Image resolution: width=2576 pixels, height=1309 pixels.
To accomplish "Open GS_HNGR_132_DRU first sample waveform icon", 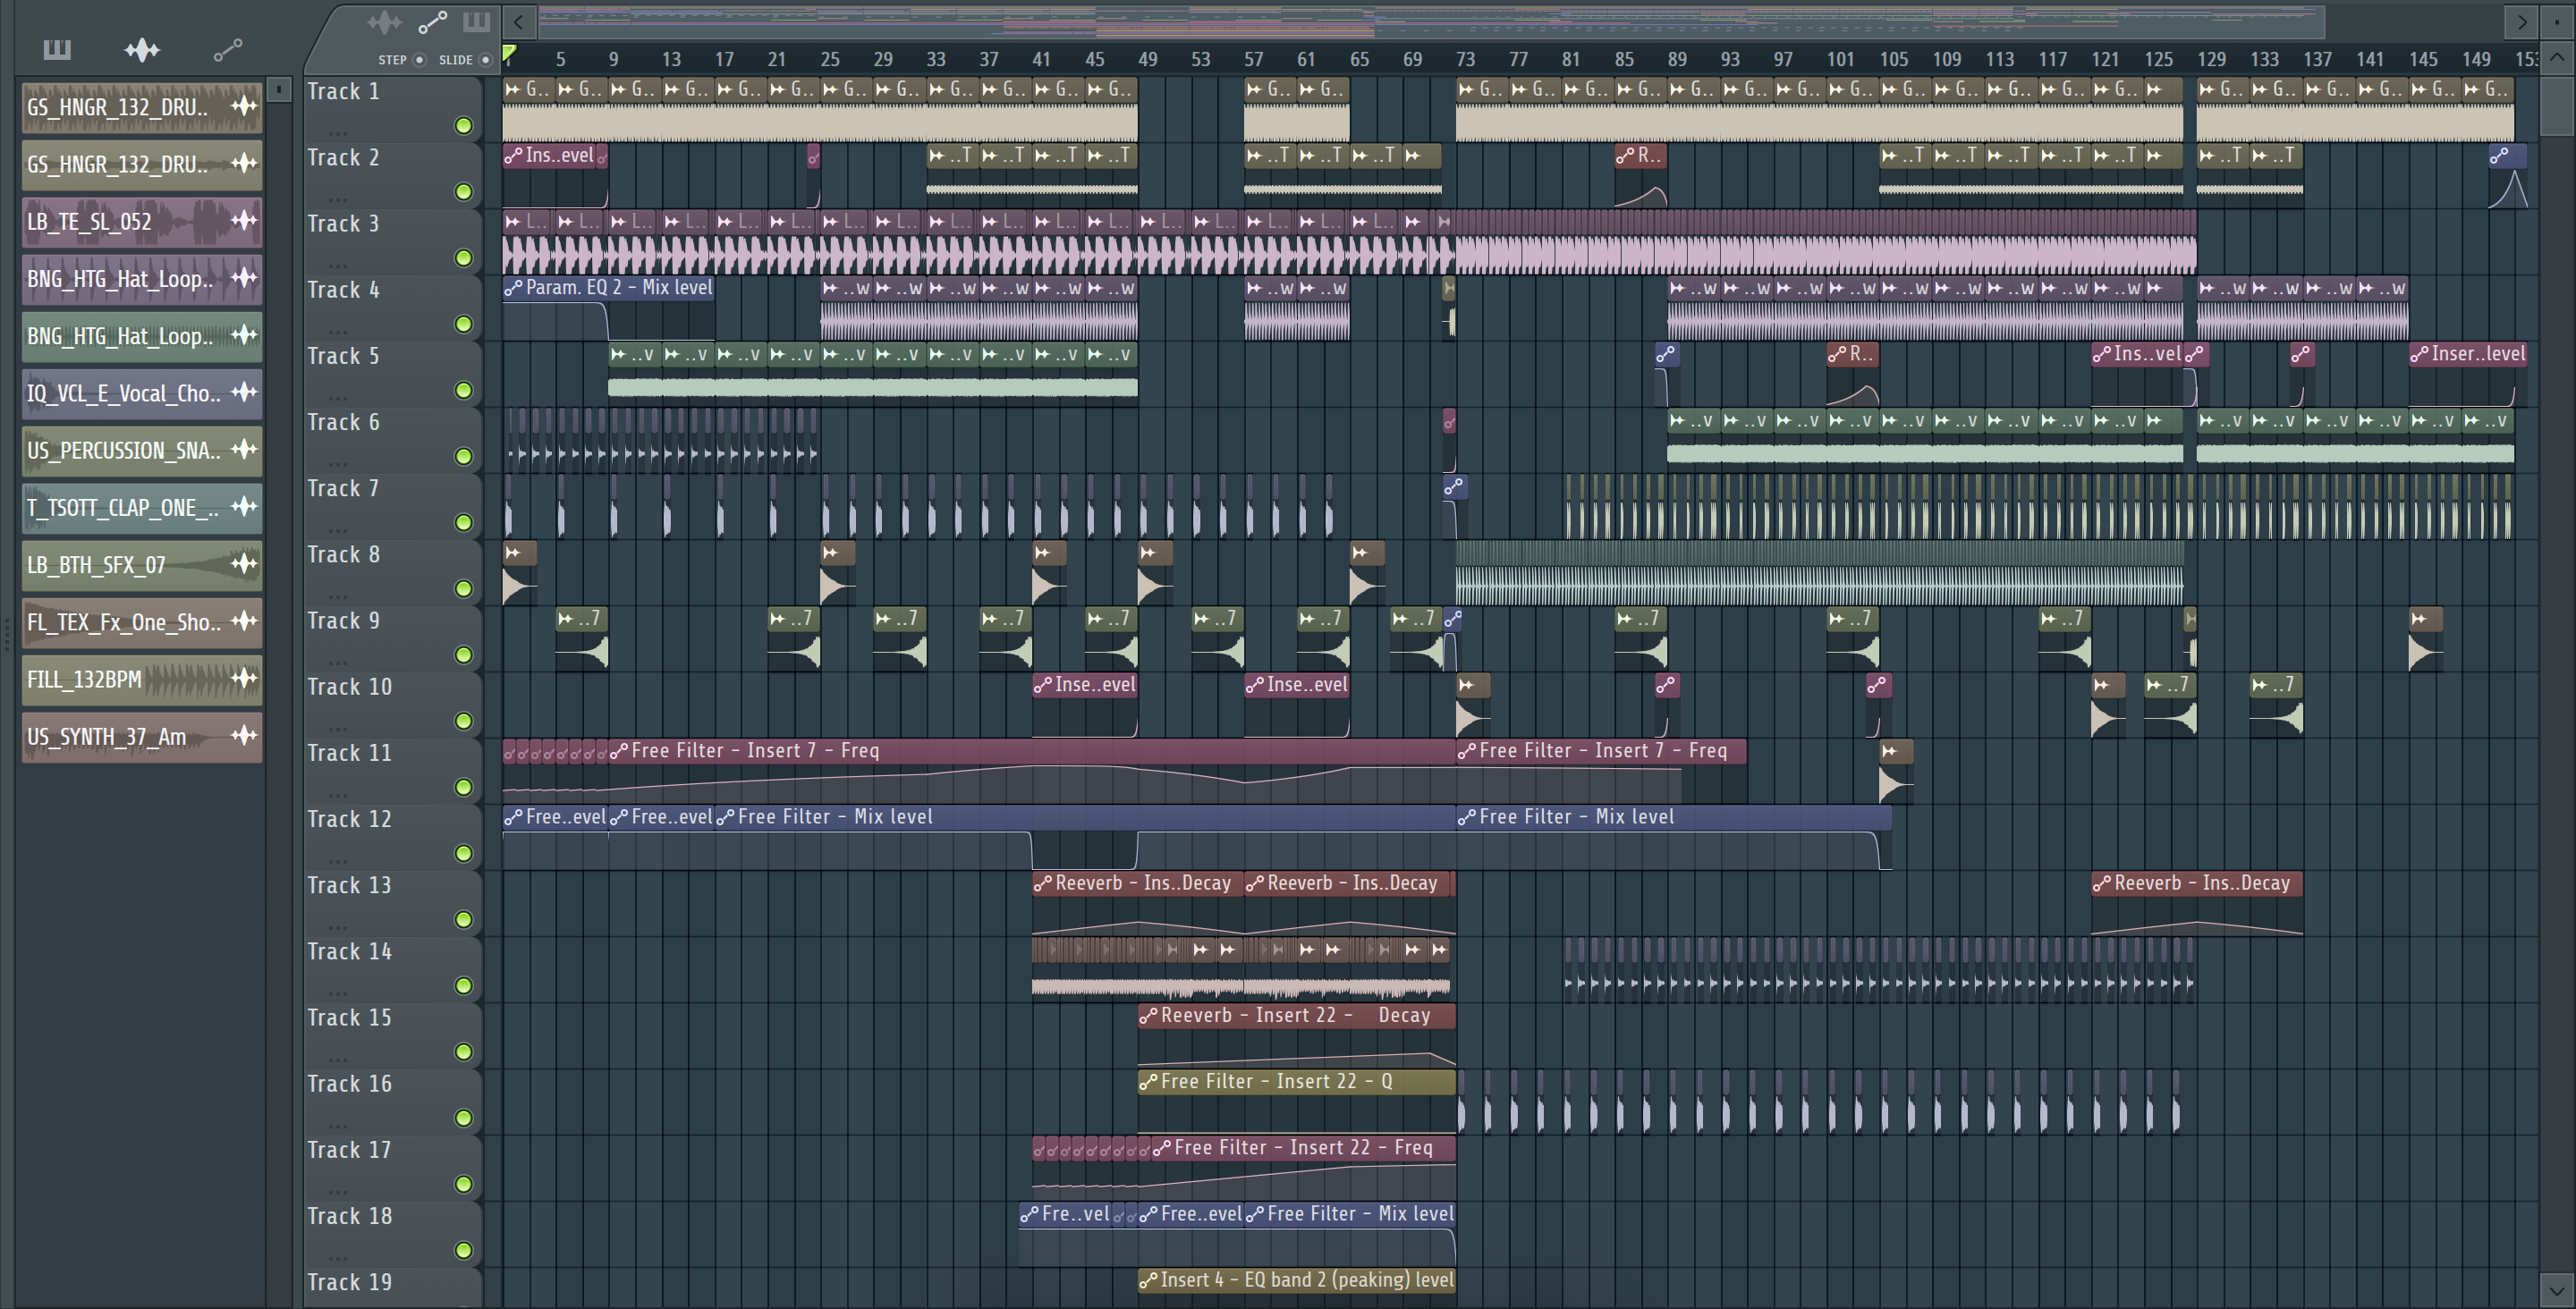I will [x=243, y=106].
